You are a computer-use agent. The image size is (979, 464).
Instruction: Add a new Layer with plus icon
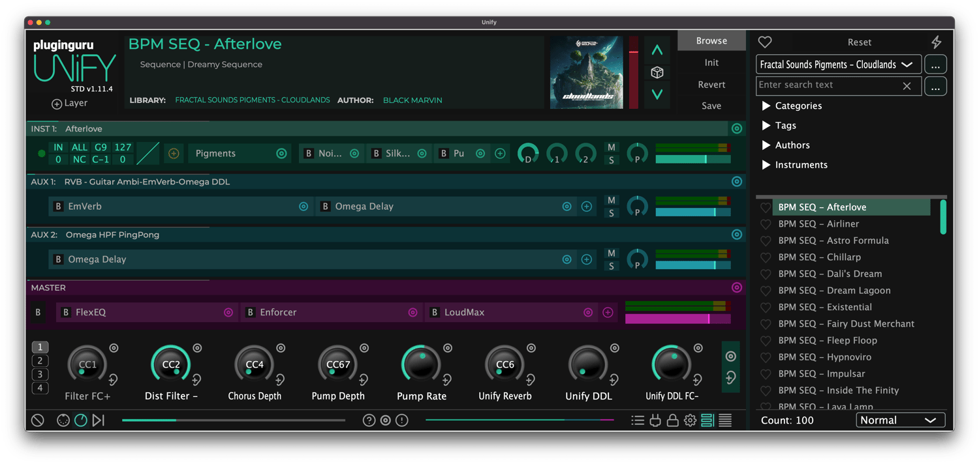click(x=57, y=104)
